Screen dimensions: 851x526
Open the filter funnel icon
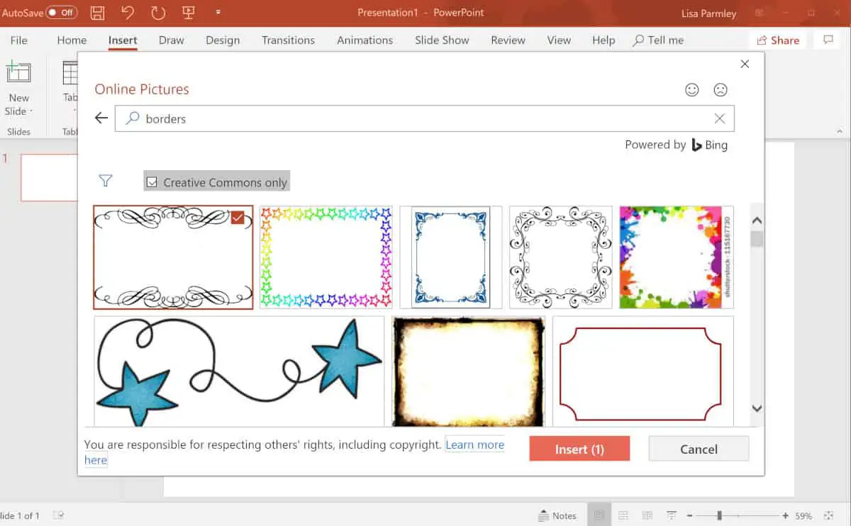coord(106,181)
